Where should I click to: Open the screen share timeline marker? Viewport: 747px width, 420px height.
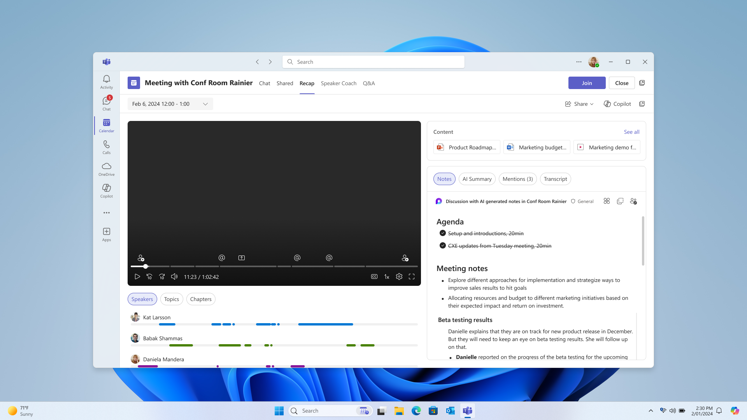coord(241,258)
